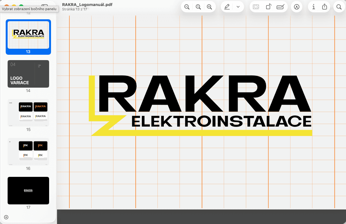Viewport: 346px width, 224px height.
Task: Select the page 13 thumbnail
Action: click(x=28, y=35)
